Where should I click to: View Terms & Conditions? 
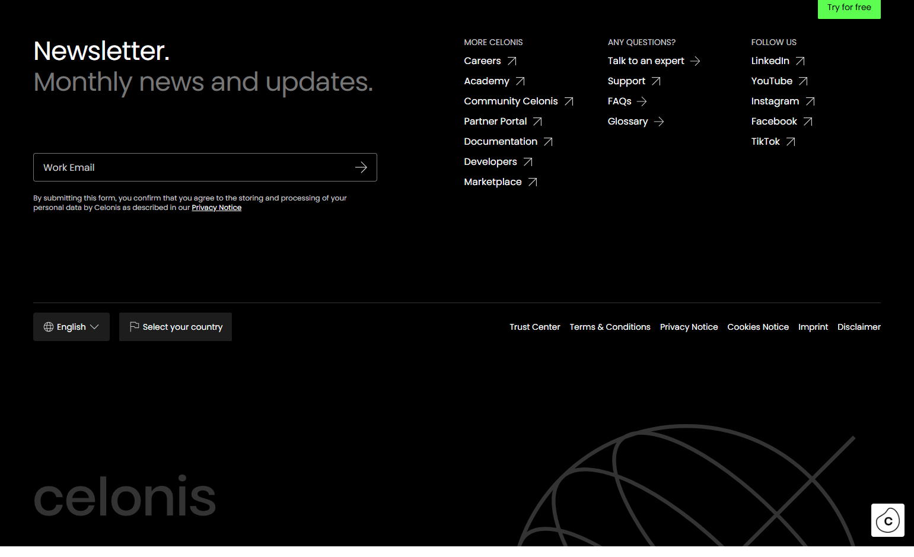(610, 327)
